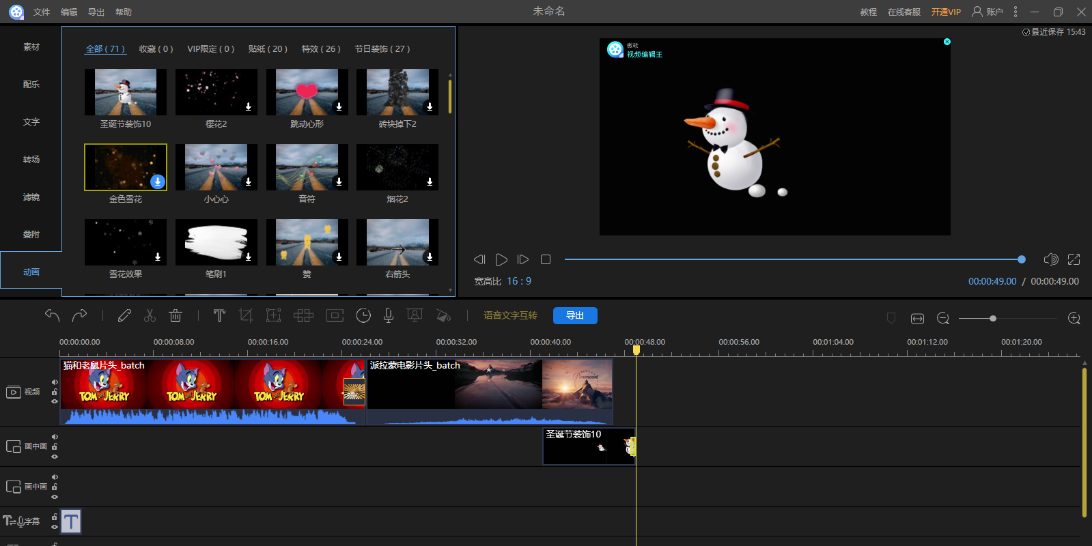Switch to the 节日装饰 (27) tab

click(382, 49)
